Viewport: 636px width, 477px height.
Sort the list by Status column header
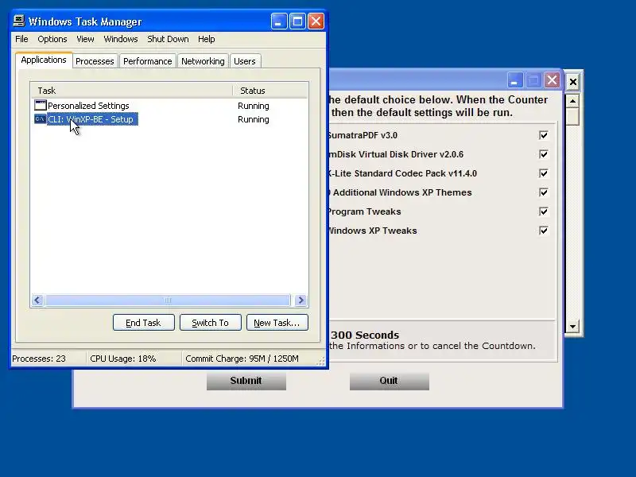click(270, 91)
